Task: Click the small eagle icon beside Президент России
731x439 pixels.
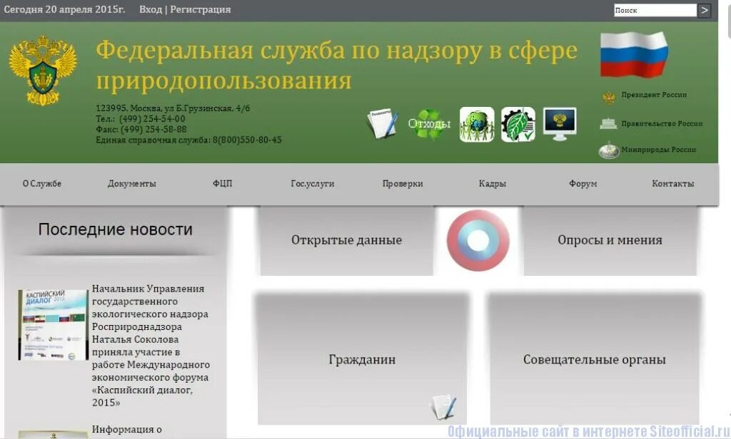Action: [x=608, y=97]
